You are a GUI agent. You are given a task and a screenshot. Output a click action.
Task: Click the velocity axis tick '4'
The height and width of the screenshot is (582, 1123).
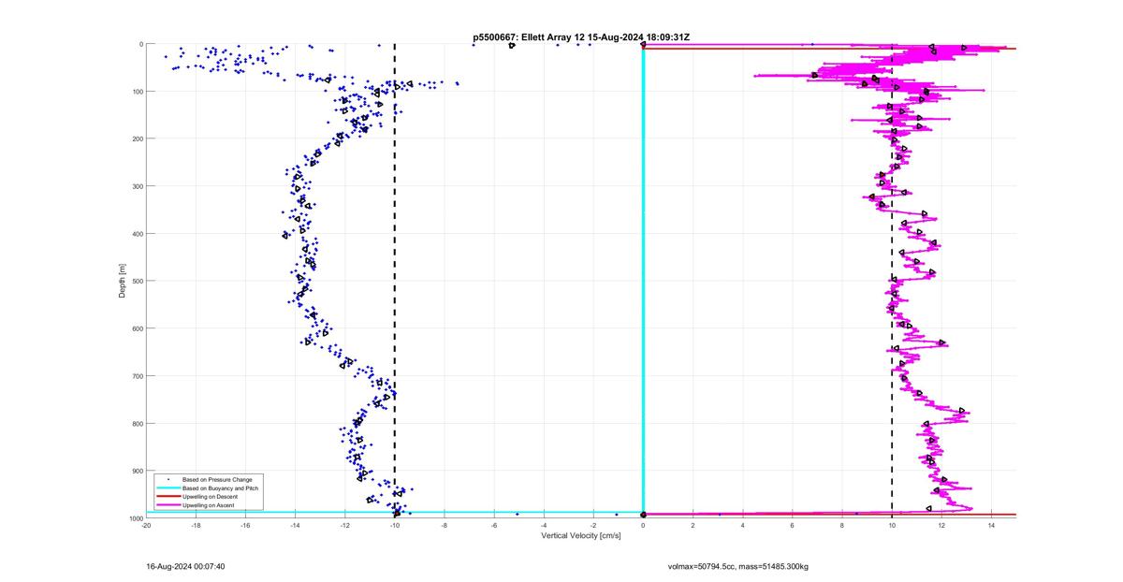click(x=742, y=526)
